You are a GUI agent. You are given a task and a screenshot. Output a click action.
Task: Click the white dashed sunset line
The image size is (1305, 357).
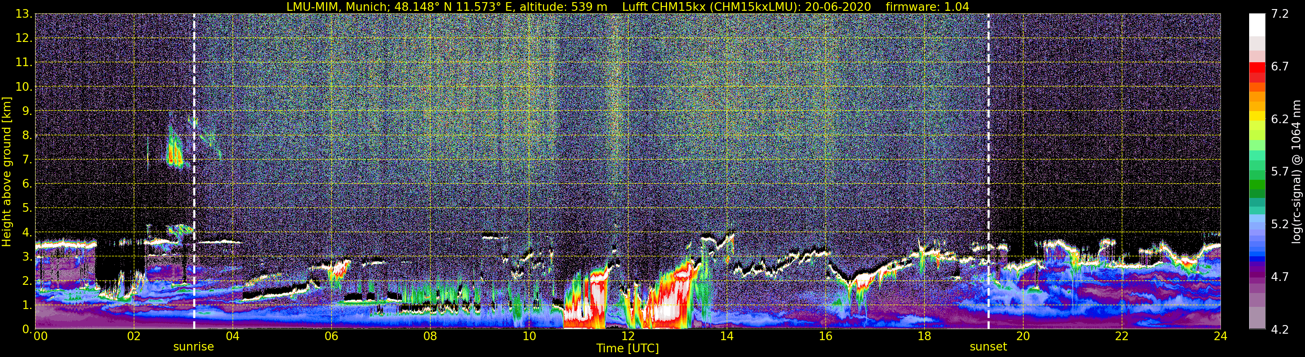coord(988,172)
